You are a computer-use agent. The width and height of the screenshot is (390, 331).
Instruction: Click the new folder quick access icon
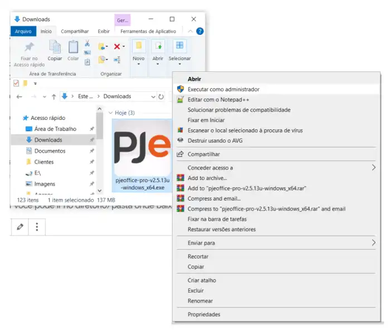tap(25, 83)
